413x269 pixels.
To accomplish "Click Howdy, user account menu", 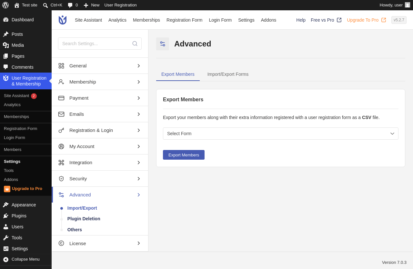I will [x=395, y=5].
